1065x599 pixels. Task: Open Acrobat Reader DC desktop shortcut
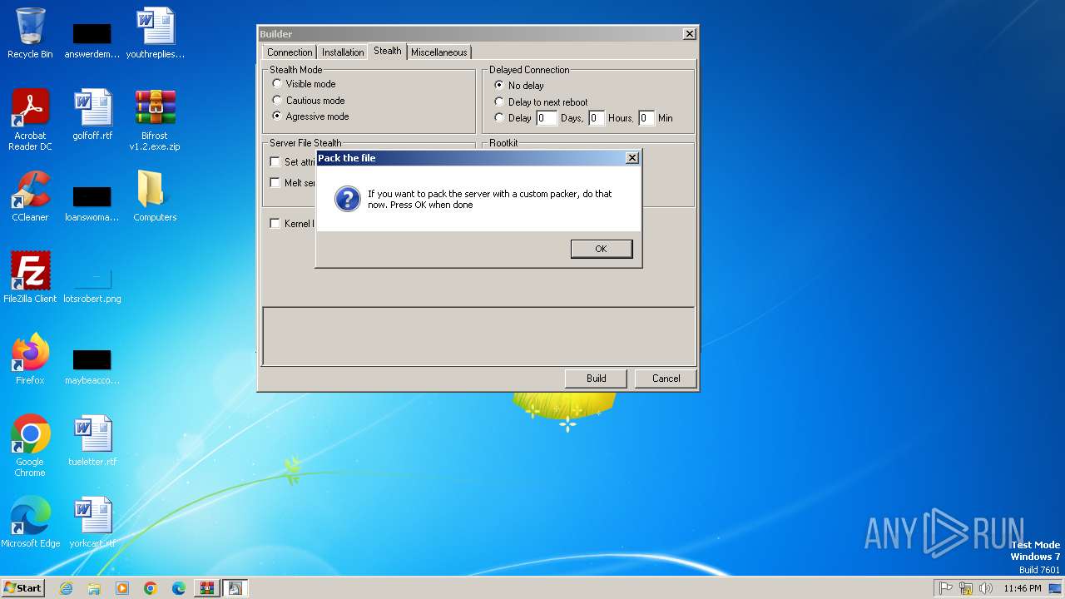[30, 120]
